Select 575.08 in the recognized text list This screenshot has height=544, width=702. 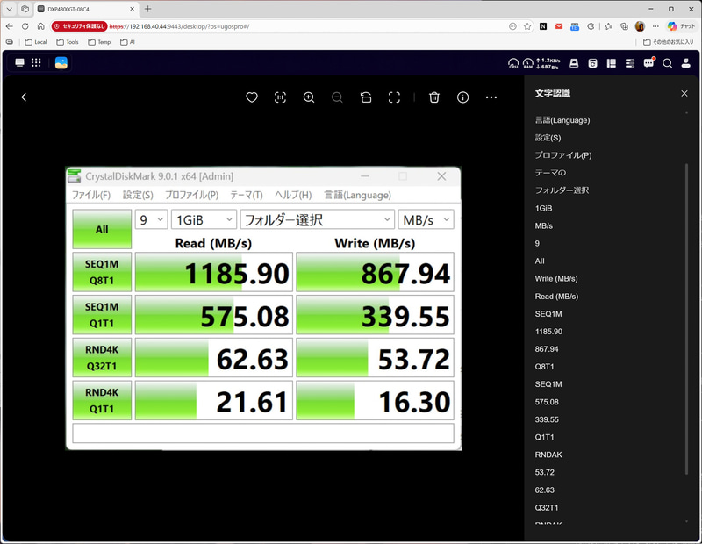[x=547, y=402]
